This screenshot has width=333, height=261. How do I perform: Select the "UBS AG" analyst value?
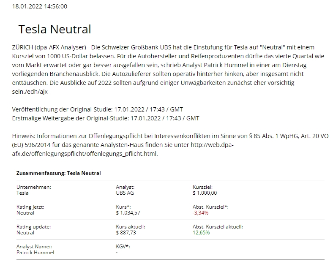126,193
